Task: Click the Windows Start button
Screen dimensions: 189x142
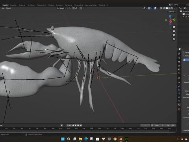Action: tap(63, 139)
